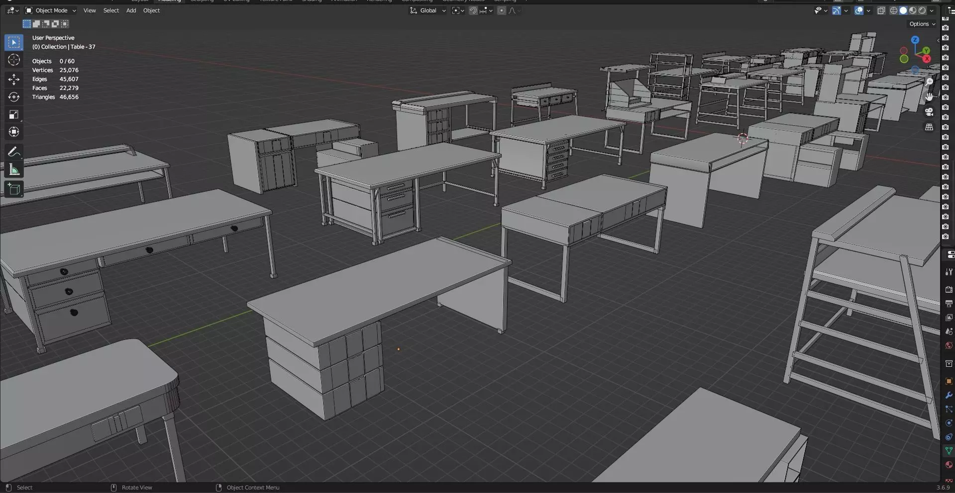Open the Object Constraints tab
The width and height of the screenshot is (955, 493).
(949, 437)
